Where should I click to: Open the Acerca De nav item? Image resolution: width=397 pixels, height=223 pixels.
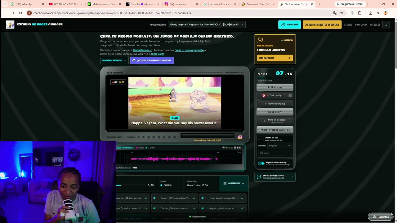(375, 25)
